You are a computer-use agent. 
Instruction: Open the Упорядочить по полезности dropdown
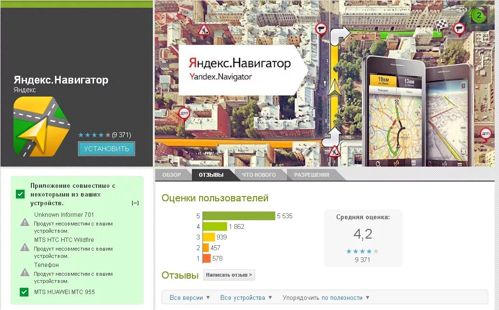tap(326, 297)
